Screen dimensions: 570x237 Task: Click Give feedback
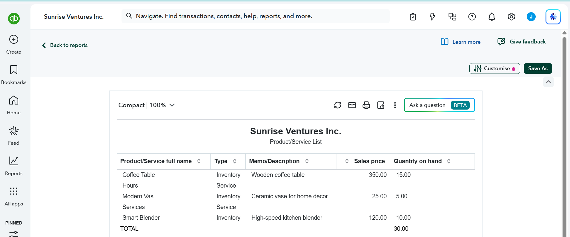point(522,42)
